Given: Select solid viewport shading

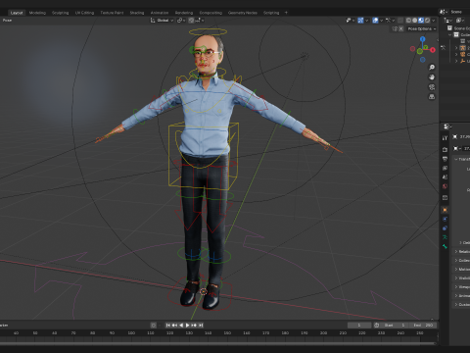Looking at the screenshot, I should click(415, 21).
